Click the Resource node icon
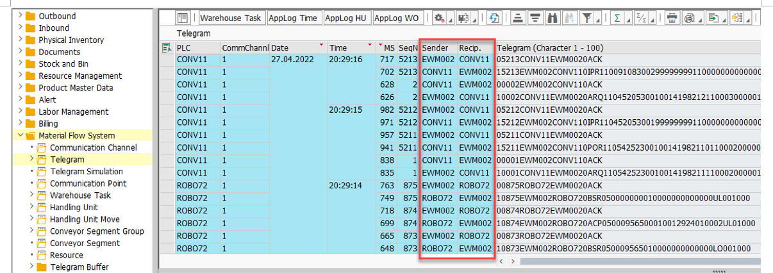The image size is (773, 273). click(x=43, y=255)
